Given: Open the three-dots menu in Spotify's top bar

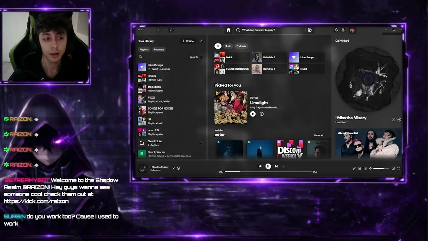Looking at the screenshot, I should click(140, 30).
